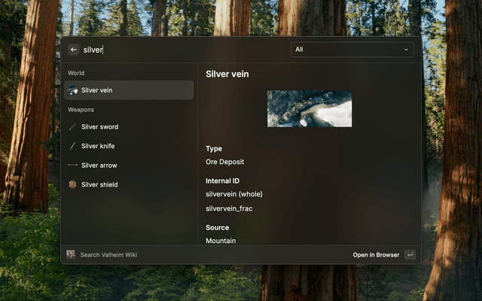
Task: Focus the search field containing silver
Action: [x=188, y=50]
